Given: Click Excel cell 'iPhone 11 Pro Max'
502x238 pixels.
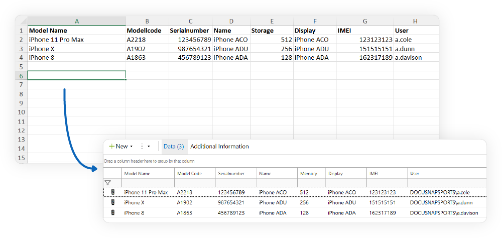Looking at the screenshot, I should [77, 40].
